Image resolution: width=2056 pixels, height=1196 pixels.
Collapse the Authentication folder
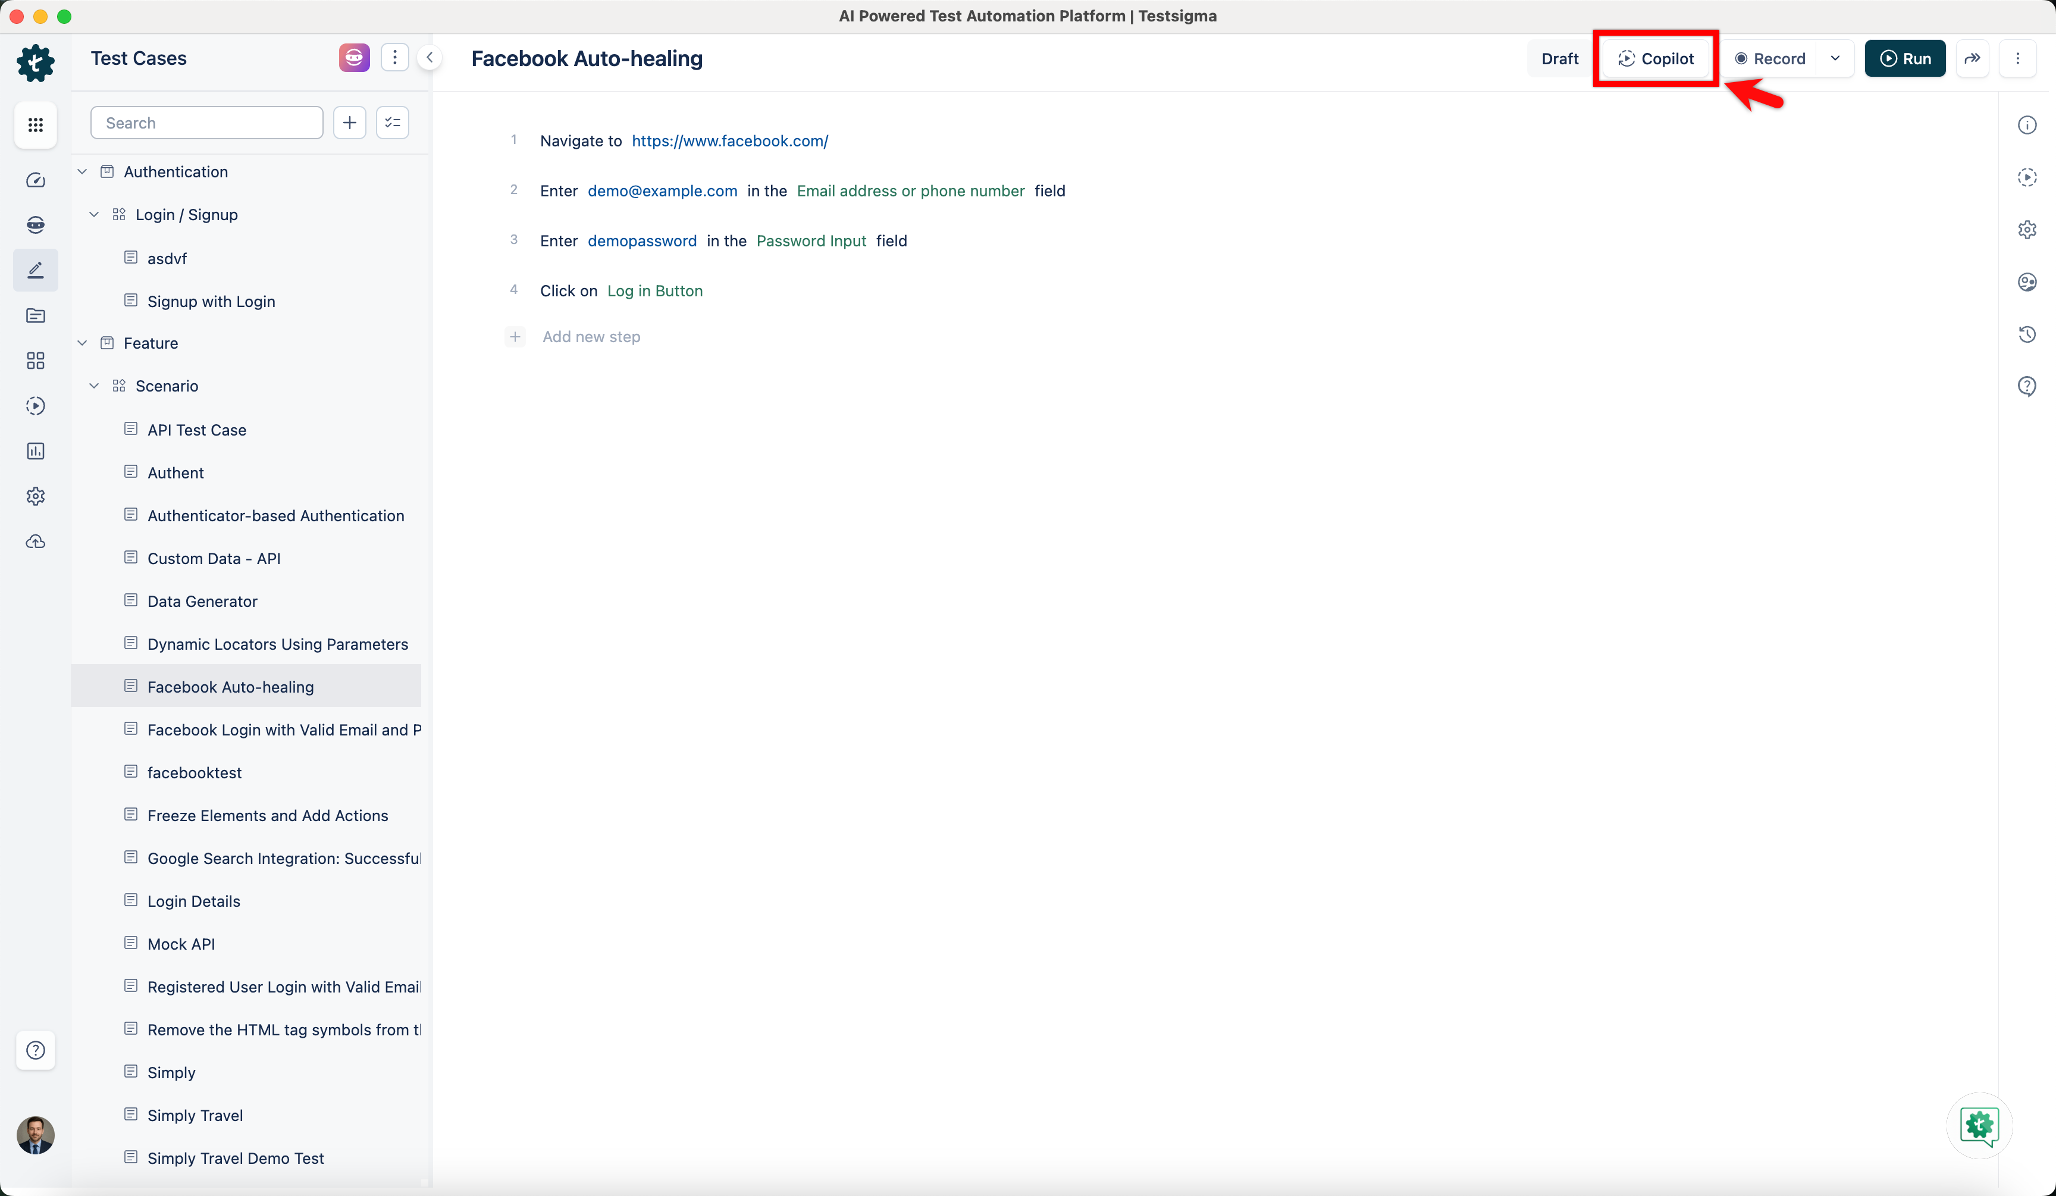coord(83,172)
